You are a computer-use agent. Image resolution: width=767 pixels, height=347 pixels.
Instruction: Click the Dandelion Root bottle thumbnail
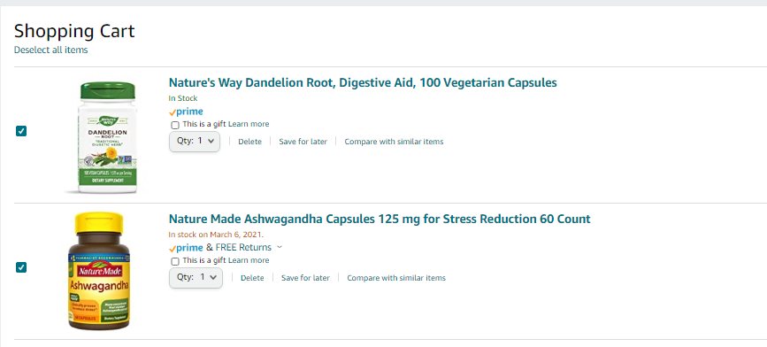[103, 137]
